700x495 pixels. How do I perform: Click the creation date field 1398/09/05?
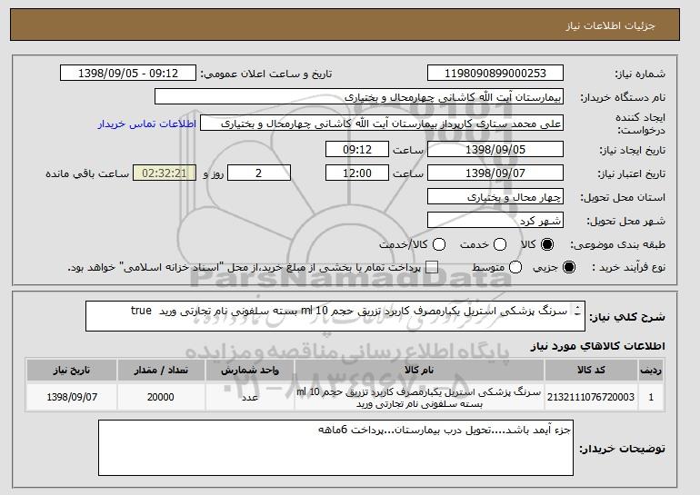[495, 149]
